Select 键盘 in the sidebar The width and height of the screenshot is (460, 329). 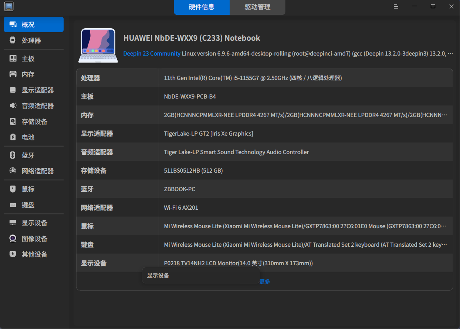[34, 205]
